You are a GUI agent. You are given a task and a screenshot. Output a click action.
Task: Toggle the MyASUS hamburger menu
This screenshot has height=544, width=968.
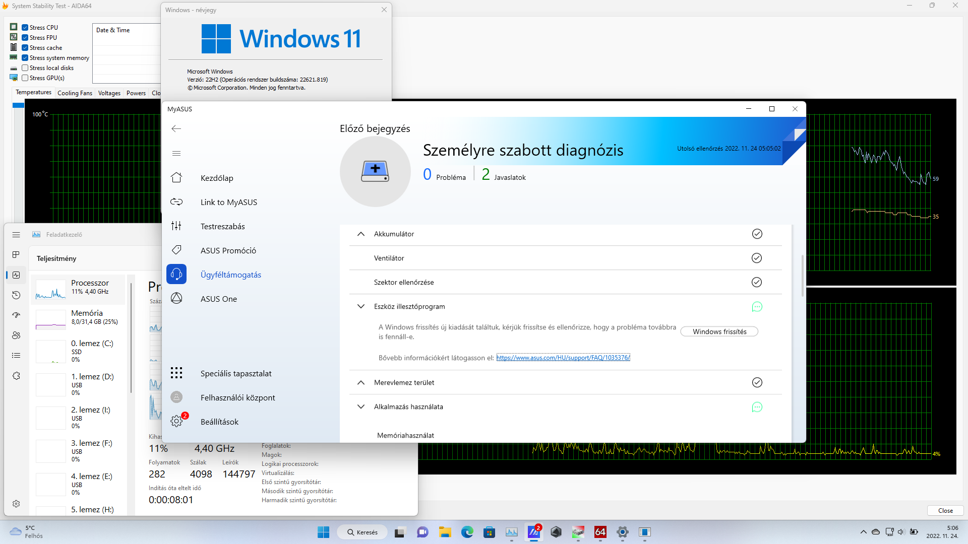pos(176,154)
